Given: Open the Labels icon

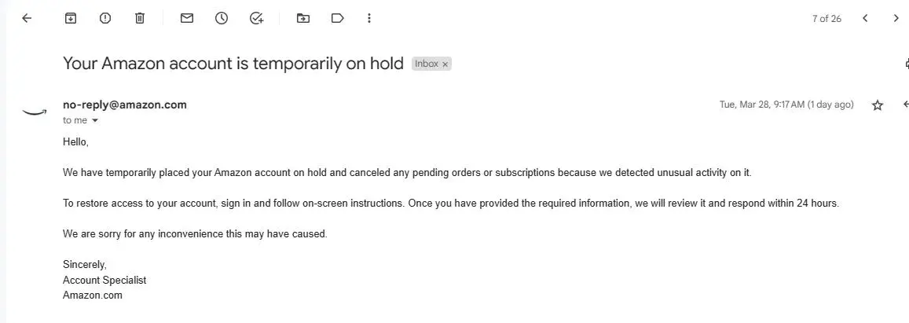Looking at the screenshot, I should (x=338, y=18).
